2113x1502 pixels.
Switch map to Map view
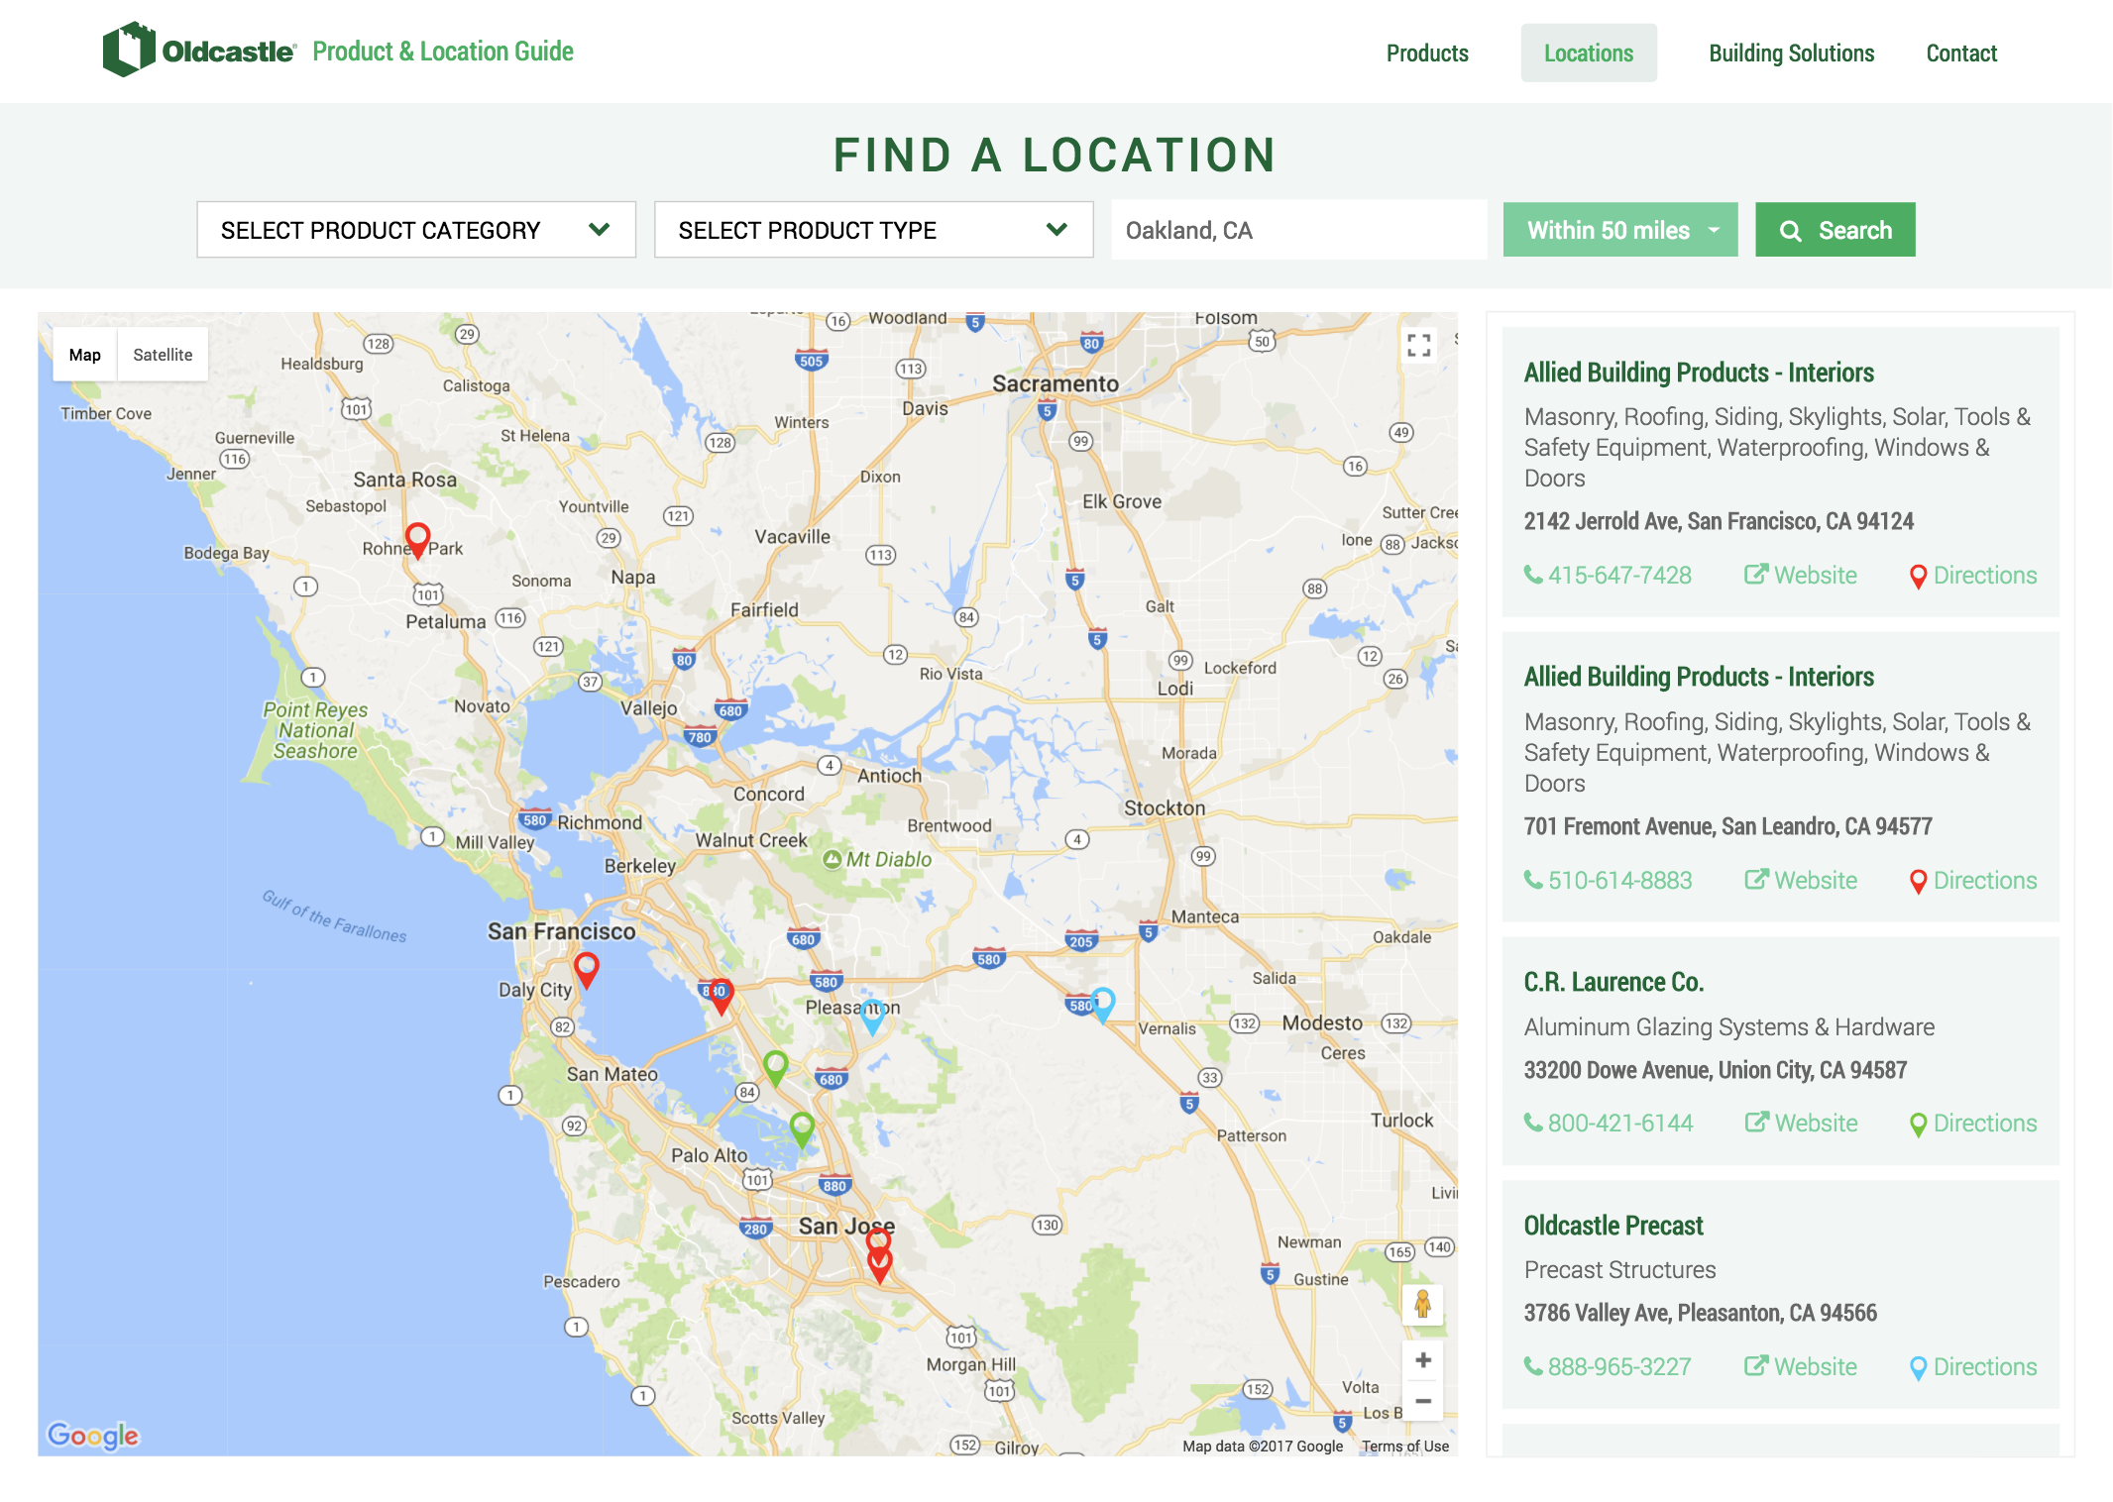click(x=84, y=355)
